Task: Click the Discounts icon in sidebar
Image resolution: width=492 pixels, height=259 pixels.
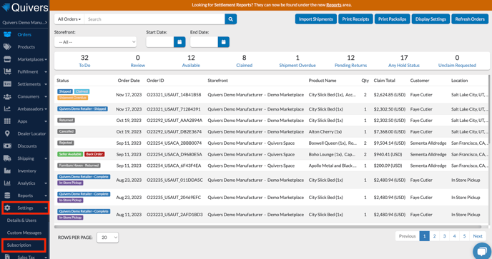Action: (x=7, y=146)
